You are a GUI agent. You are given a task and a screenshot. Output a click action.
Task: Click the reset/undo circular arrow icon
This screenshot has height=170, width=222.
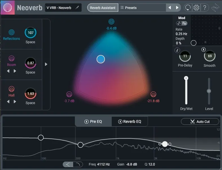(188, 8)
